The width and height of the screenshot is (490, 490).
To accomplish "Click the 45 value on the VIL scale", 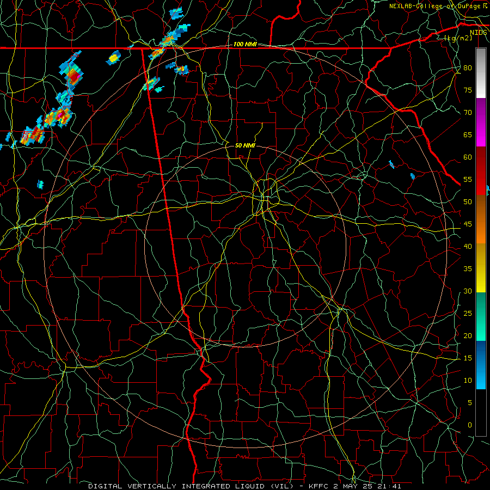I will coord(468,224).
